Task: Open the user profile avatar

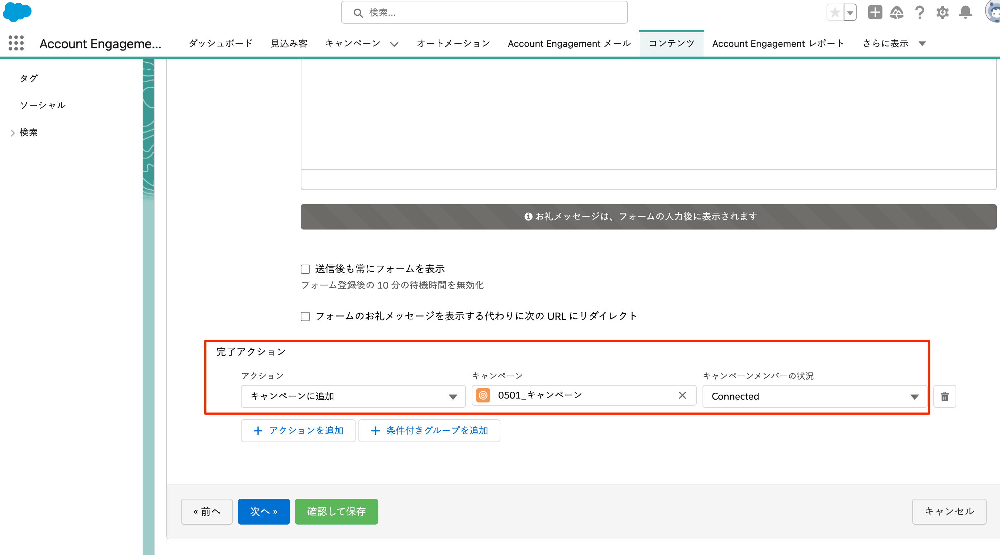Action: point(992,11)
